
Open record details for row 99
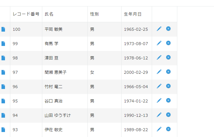[x=3, y=44]
